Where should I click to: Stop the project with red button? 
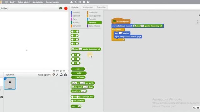(x=66, y=8)
